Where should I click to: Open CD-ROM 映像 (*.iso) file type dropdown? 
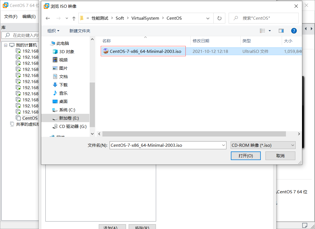[x=263, y=145]
